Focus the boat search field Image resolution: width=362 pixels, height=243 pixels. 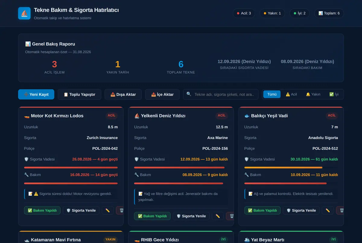[221, 94]
